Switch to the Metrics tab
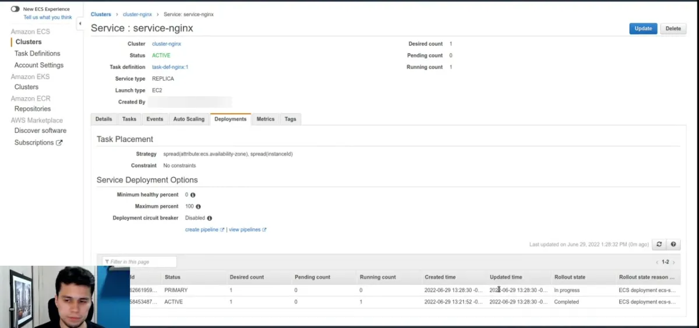Screen dimensions: 699x328 pyautogui.click(x=266, y=119)
